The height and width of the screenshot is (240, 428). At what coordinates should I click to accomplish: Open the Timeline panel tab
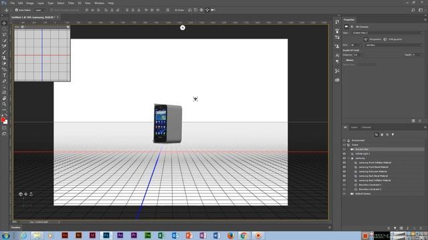click(16, 227)
